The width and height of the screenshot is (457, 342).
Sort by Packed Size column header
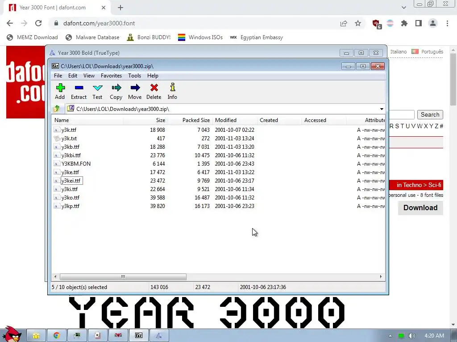coord(190,120)
